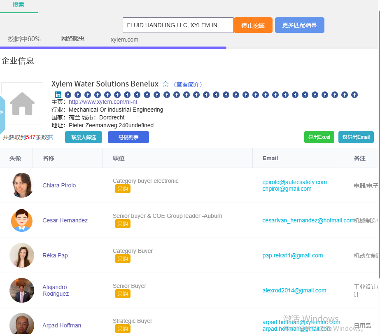
Task: Click the Category buyer electronic job title
Action: point(145,181)
